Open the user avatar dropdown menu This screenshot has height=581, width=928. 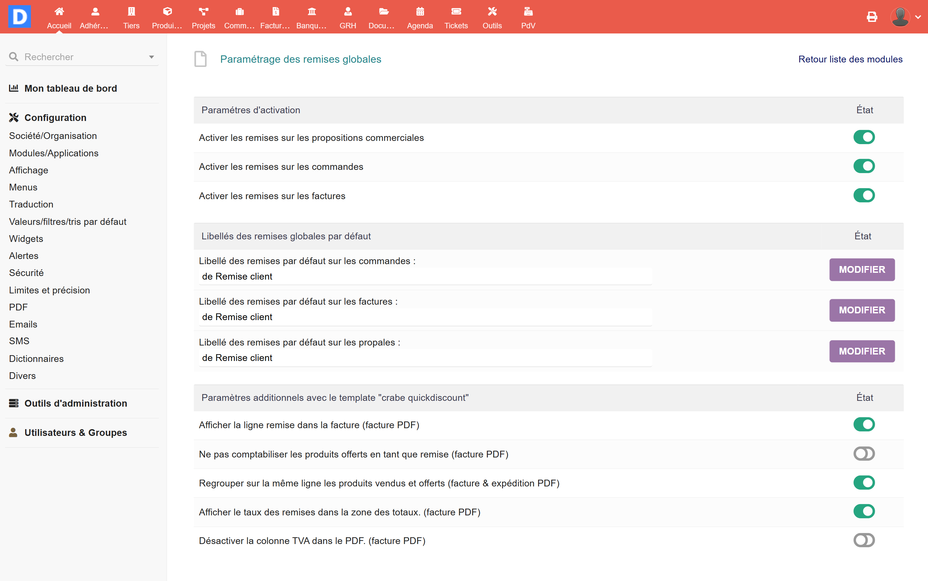tap(905, 17)
